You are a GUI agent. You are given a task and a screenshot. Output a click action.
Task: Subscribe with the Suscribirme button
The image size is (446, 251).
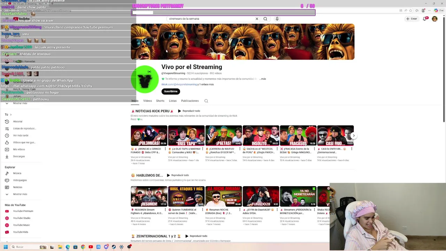pos(171,91)
